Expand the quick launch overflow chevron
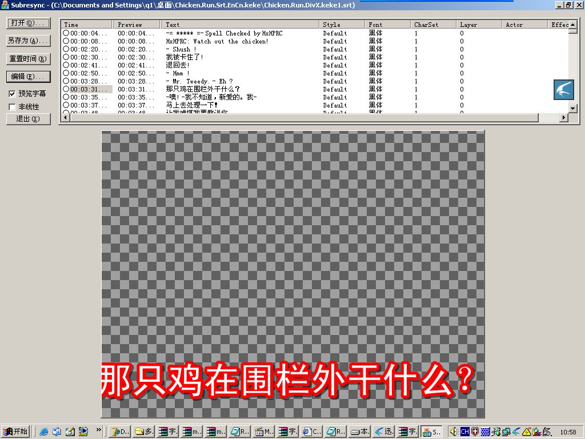Viewport: 585px width, 439px height. coord(98,429)
